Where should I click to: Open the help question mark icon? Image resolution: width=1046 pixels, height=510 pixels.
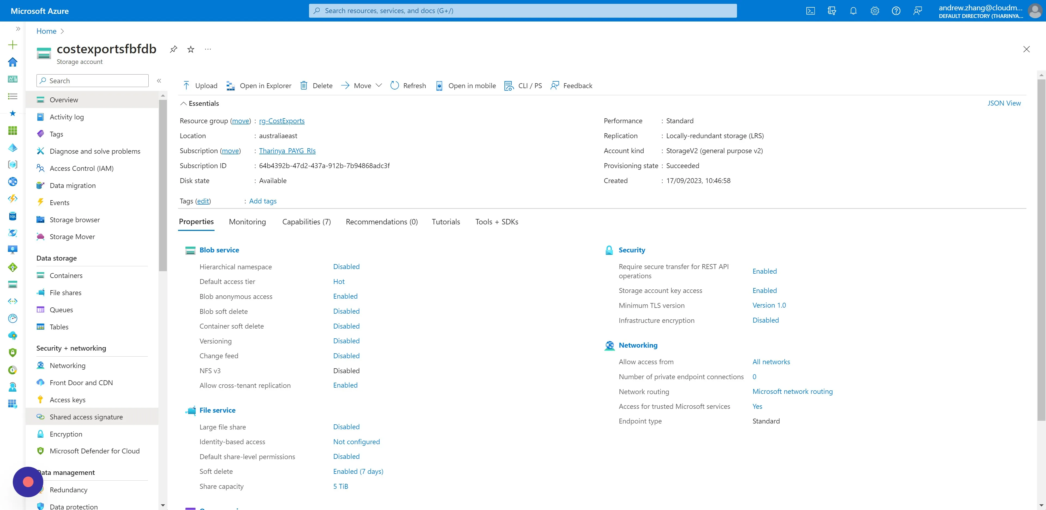click(896, 11)
